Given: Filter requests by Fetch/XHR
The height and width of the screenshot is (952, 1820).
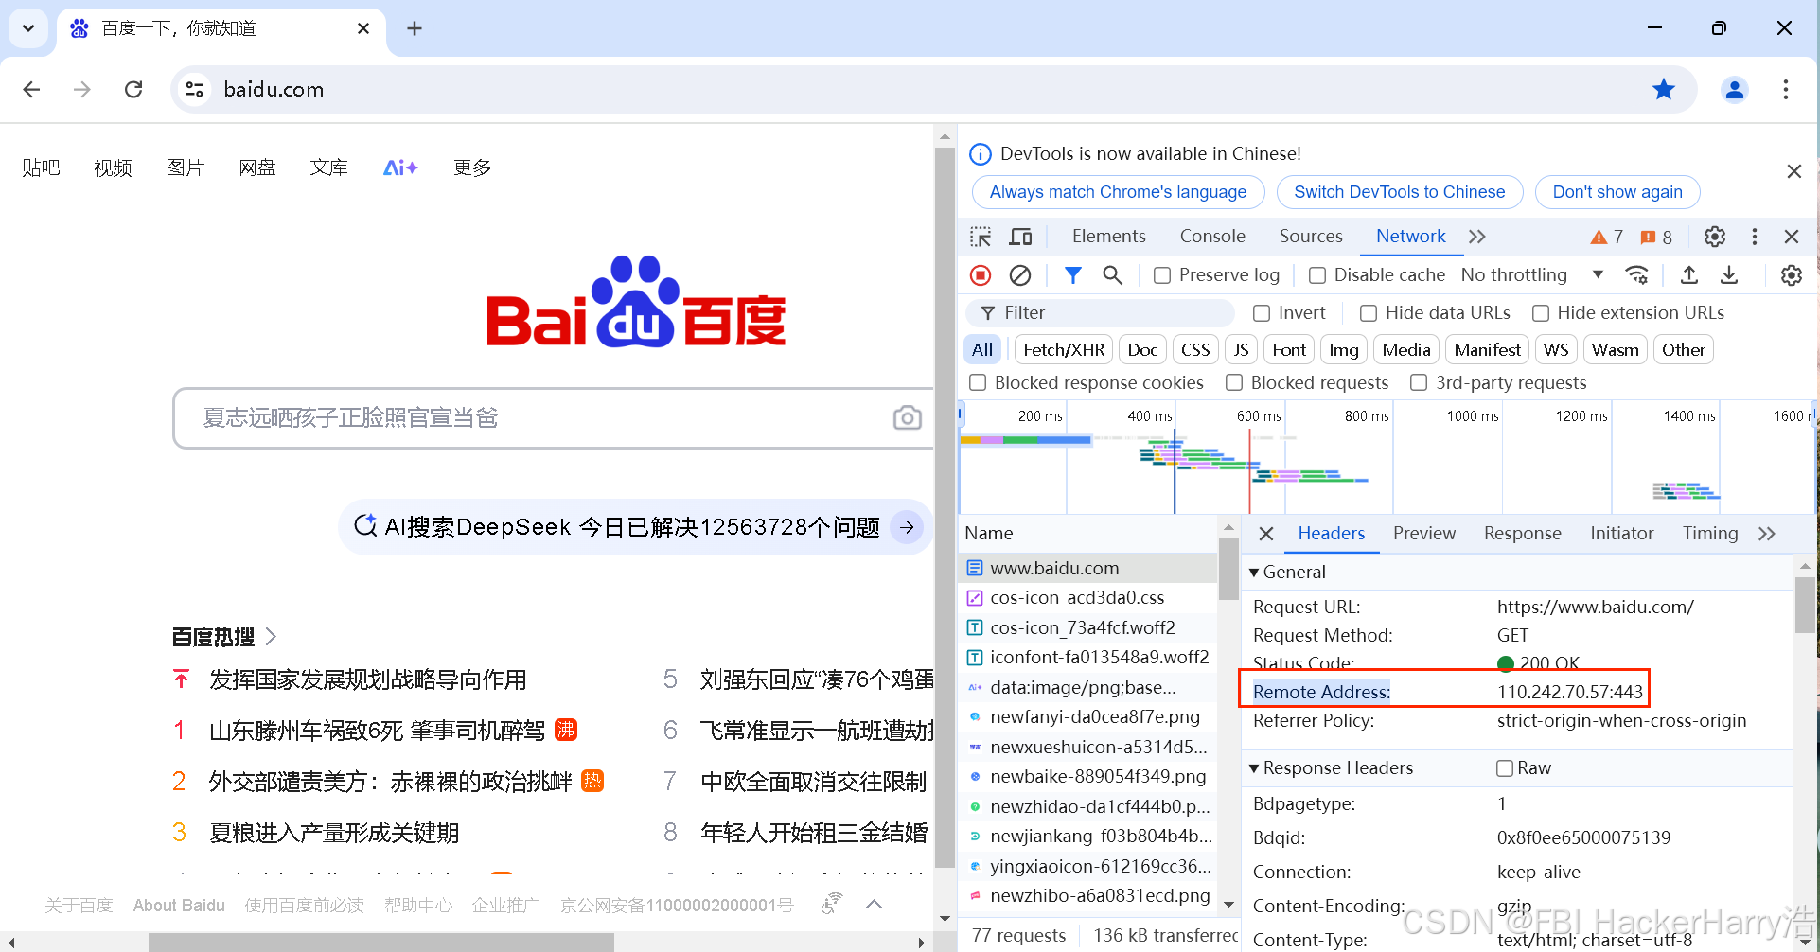Looking at the screenshot, I should click(1064, 350).
